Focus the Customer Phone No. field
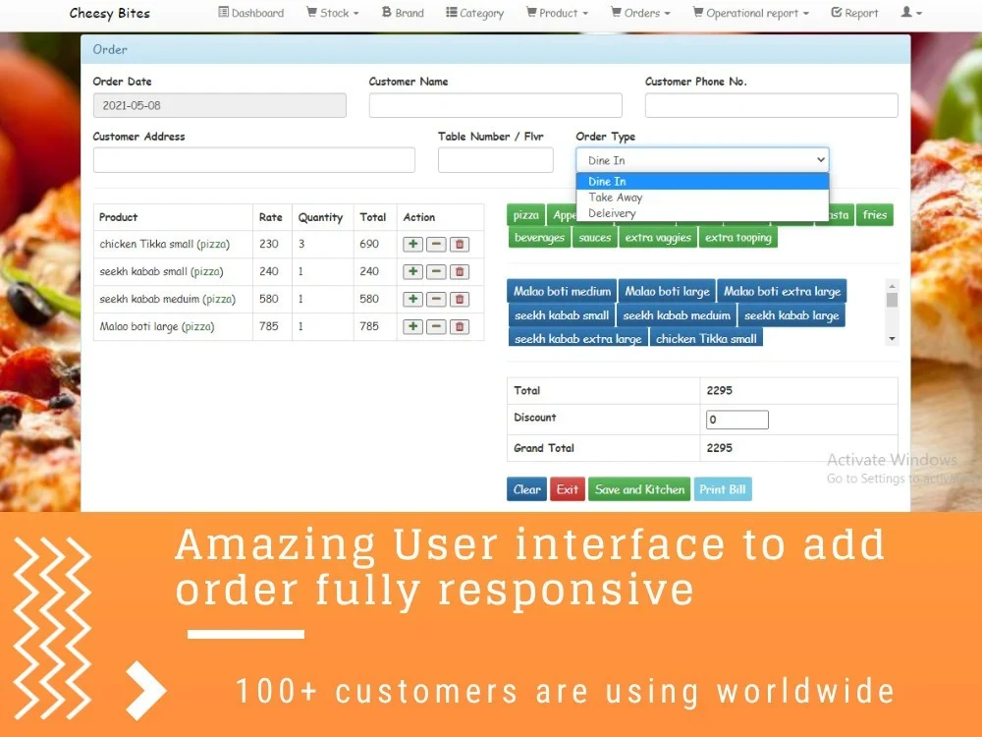Screen dimensions: 982x737 point(771,105)
